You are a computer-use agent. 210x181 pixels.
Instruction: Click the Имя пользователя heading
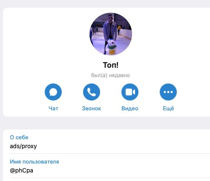pos(35,162)
